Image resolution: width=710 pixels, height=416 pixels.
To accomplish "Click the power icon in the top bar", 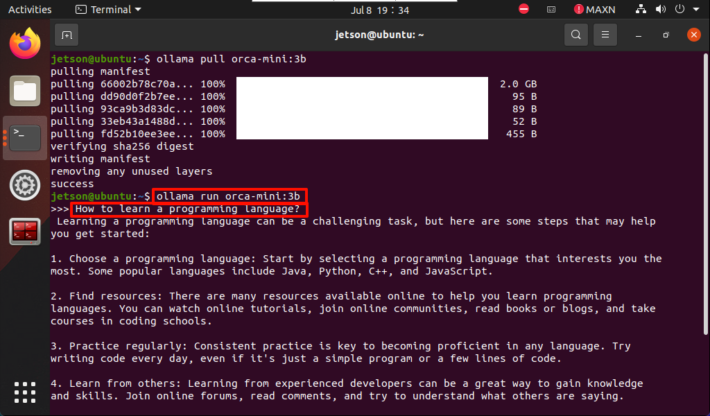I will pos(679,9).
